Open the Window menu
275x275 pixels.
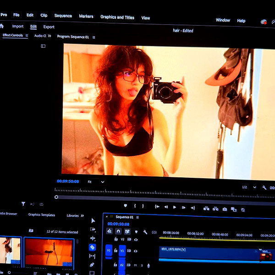(x=223, y=20)
